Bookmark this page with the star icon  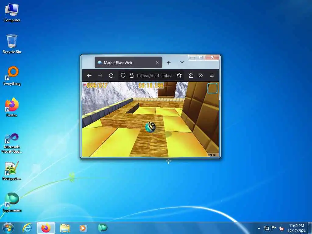coord(179,76)
